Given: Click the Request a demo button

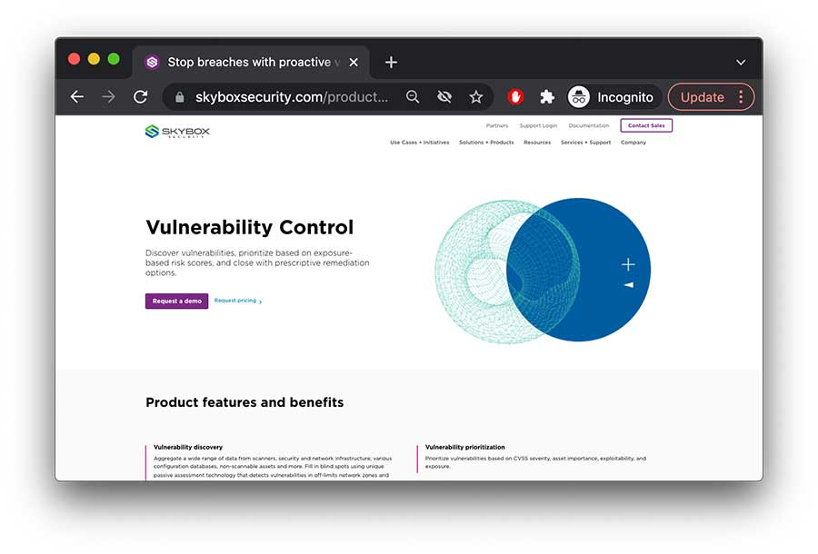Looking at the screenshot, I should click(176, 301).
